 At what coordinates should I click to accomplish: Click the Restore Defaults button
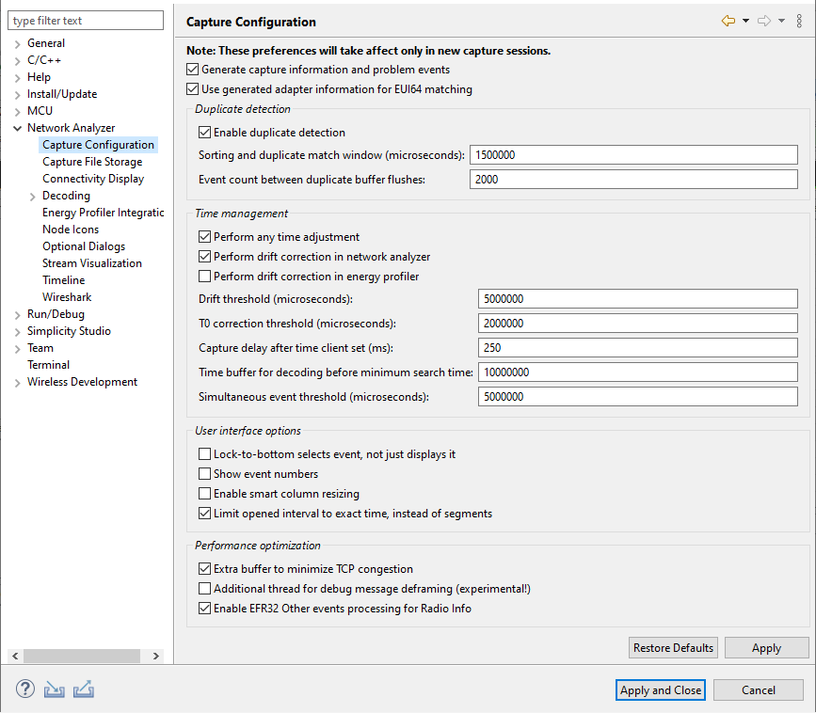coord(673,647)
